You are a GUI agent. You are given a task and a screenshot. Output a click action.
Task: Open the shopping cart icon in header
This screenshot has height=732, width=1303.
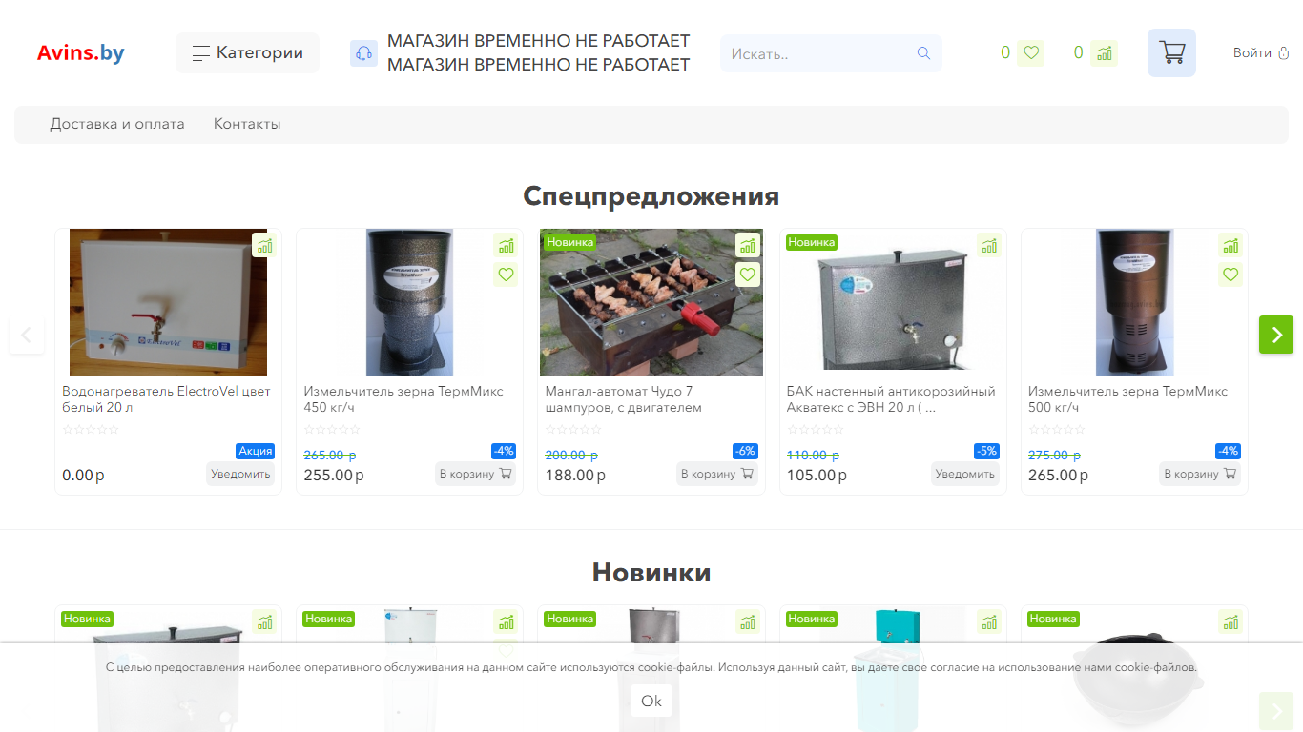[x=1171, y=52]
